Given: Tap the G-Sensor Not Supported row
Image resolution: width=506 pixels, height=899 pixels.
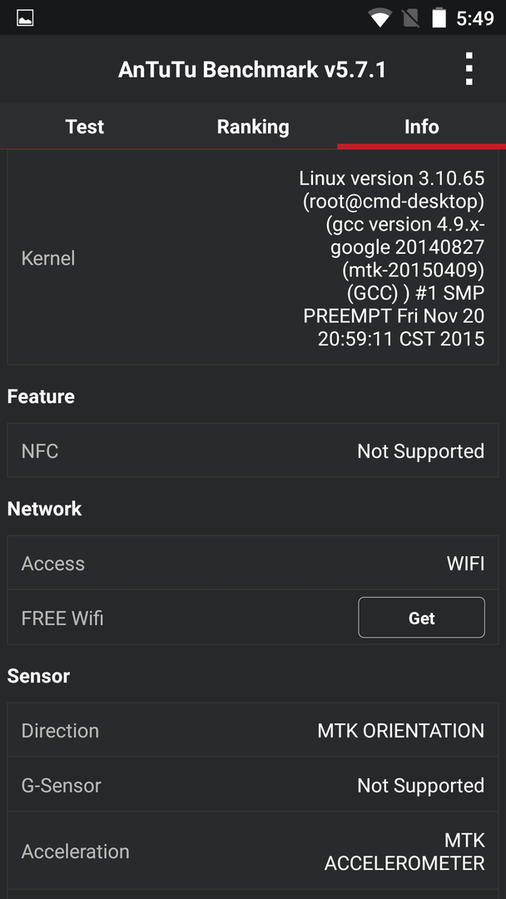Looking at the screenshot, I should coord(253,785).
